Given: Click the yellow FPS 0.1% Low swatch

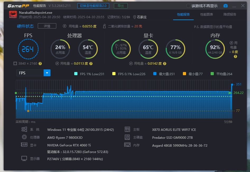Looking at the screenshot, I should click(x=114, y=74).
